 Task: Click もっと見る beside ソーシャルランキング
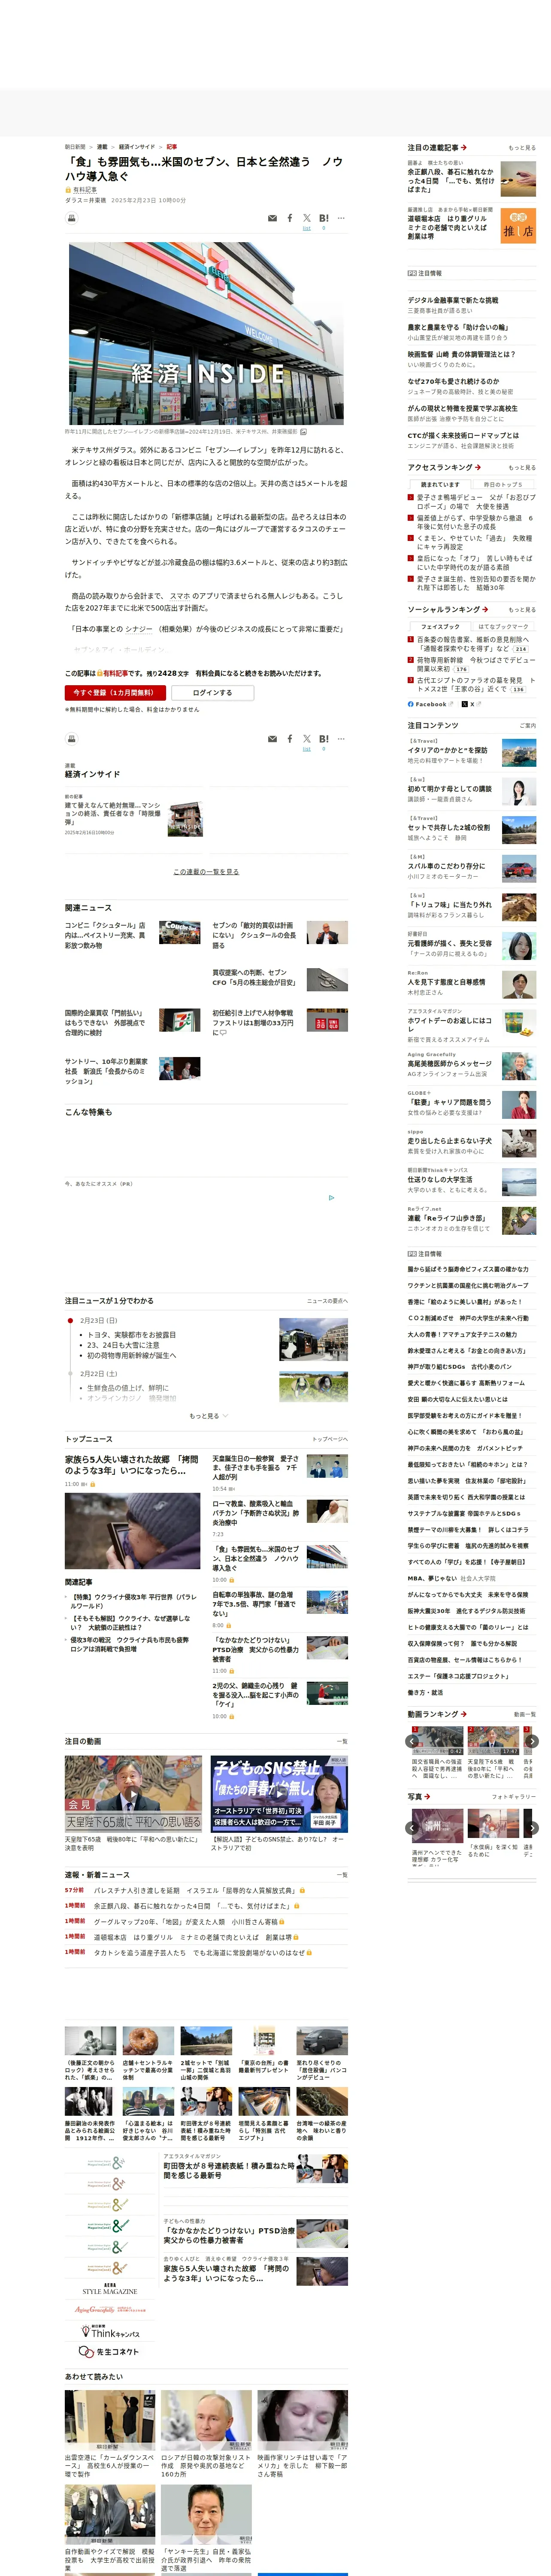[522, 610]
